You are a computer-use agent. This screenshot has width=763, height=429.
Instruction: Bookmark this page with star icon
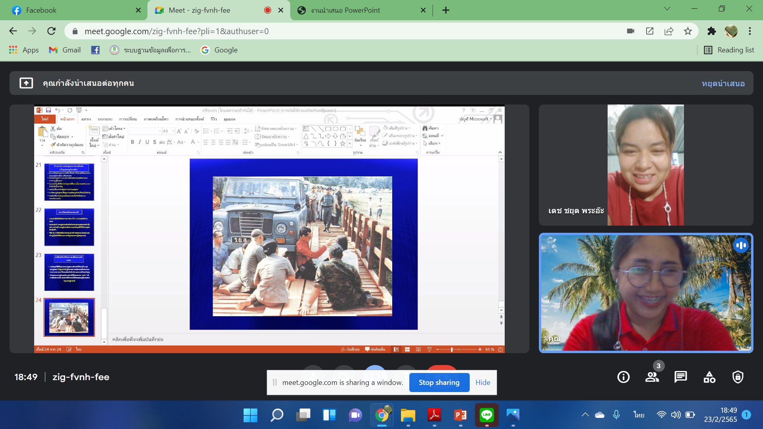tap(688, 31)
